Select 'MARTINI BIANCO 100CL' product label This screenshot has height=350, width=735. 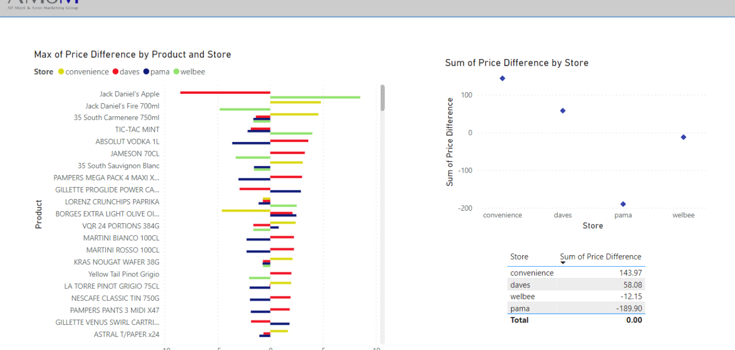[121, 238]
